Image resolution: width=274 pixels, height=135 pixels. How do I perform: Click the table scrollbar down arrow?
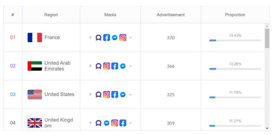(267, 128)
